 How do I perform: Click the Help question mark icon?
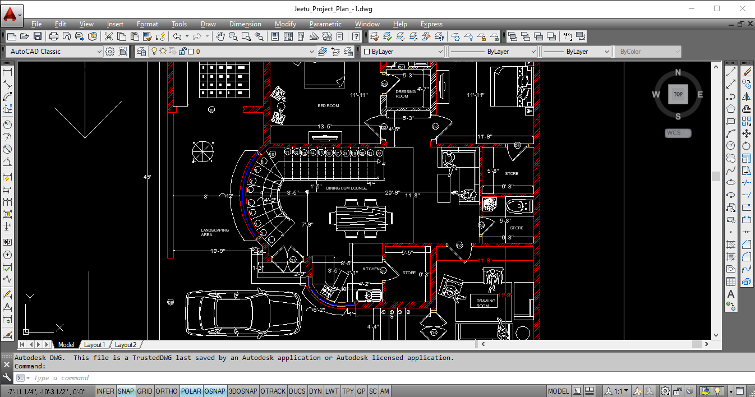(356, 36)
